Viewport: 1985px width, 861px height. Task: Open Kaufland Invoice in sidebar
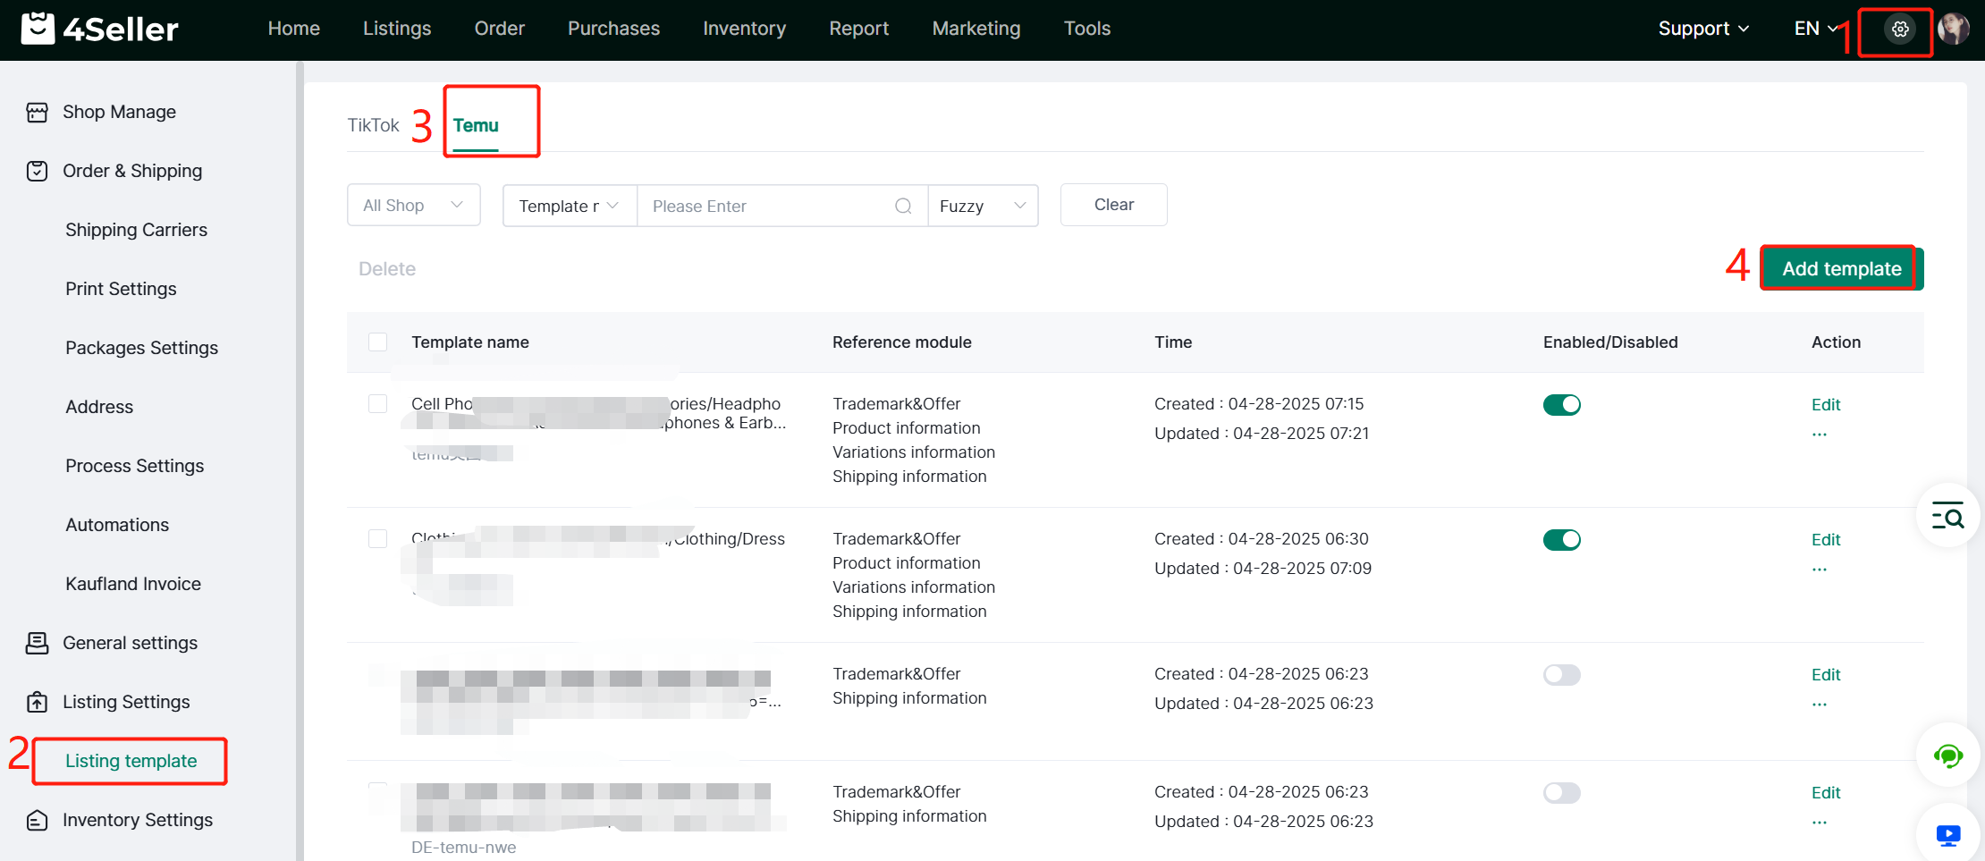(x=133, y=584)
